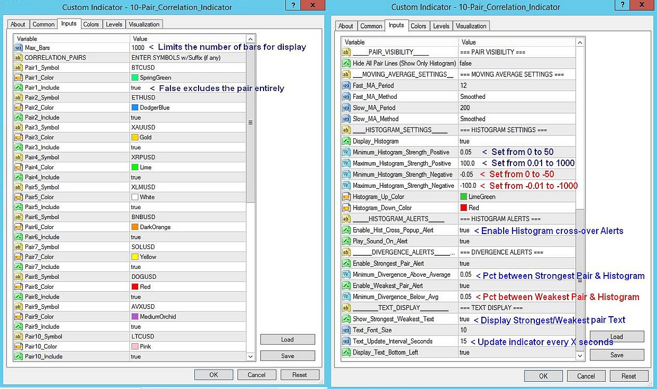The width and height of the screenshot is (657, 389).
Task: Click the Pair6_Include boolean icon
Action: point(19,237)
